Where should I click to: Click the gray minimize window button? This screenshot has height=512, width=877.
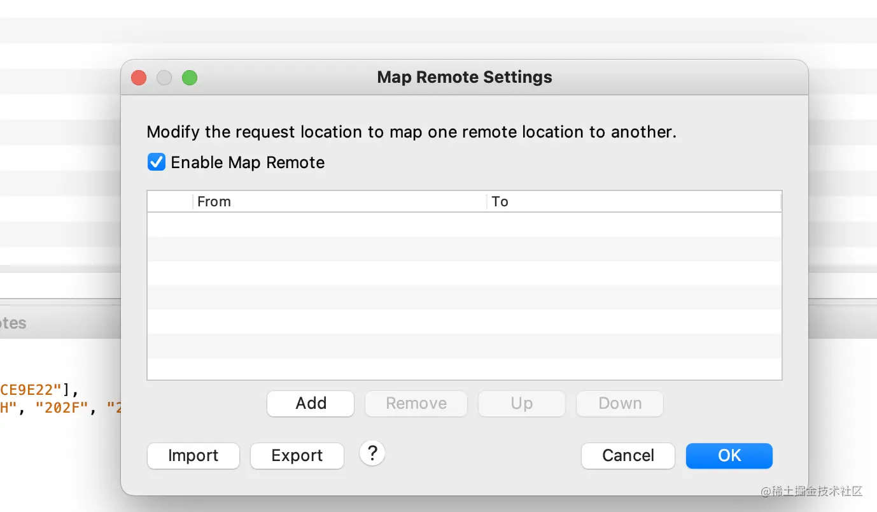click(164, 78)
